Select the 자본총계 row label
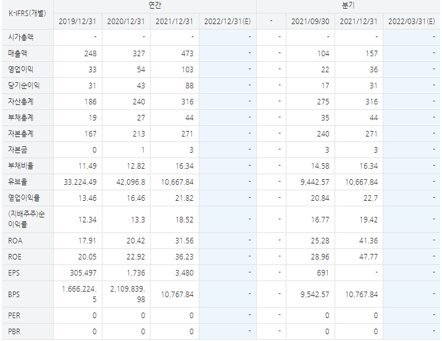 [x=21, y=133]
